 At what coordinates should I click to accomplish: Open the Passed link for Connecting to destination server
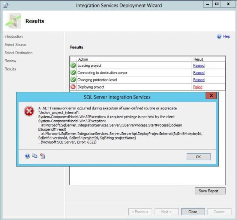point(199,73)
